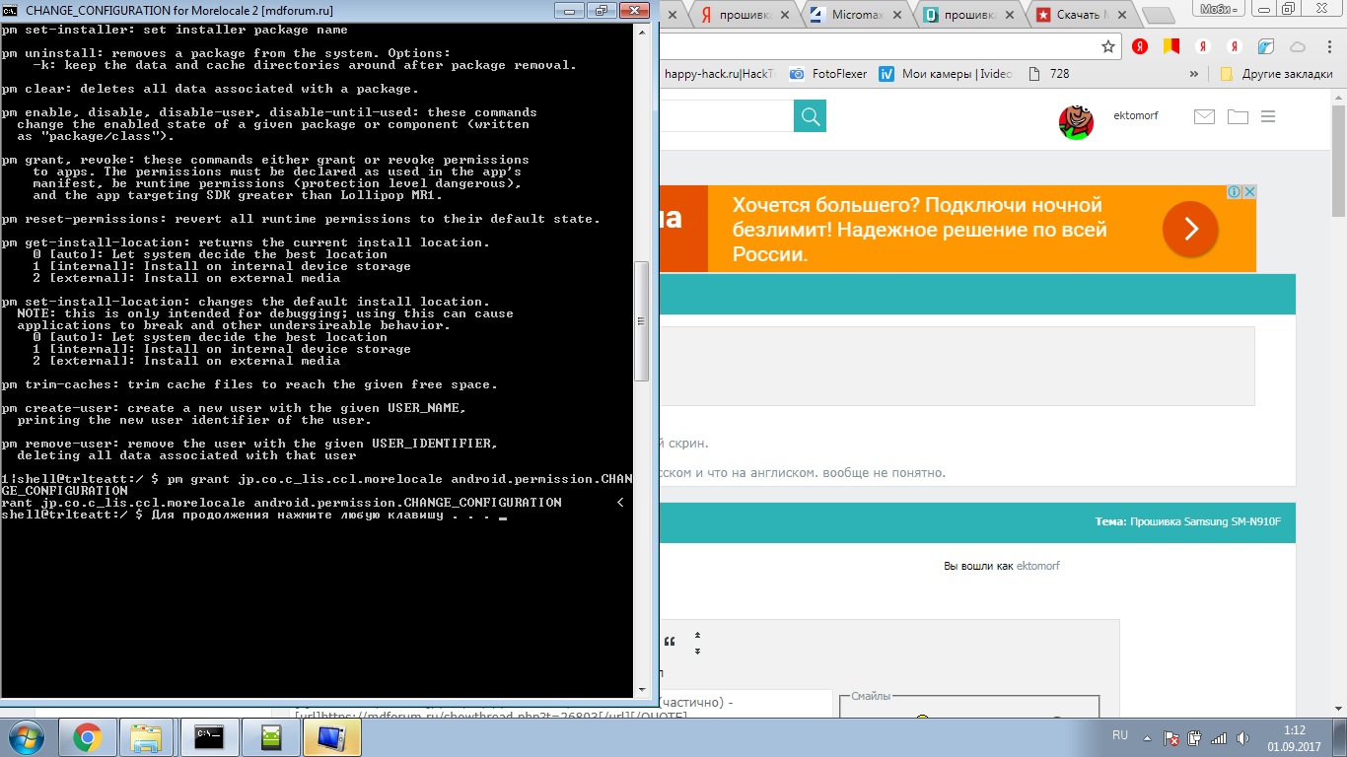The image size is (1347, 757).
Task: Open the FotoFlexer bookmark
Action: (x=825, y=74)
